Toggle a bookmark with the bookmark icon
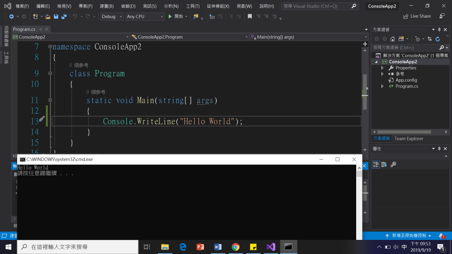This screenshot has width=452, height=254. pyautogui.click(x=250, y=16)
